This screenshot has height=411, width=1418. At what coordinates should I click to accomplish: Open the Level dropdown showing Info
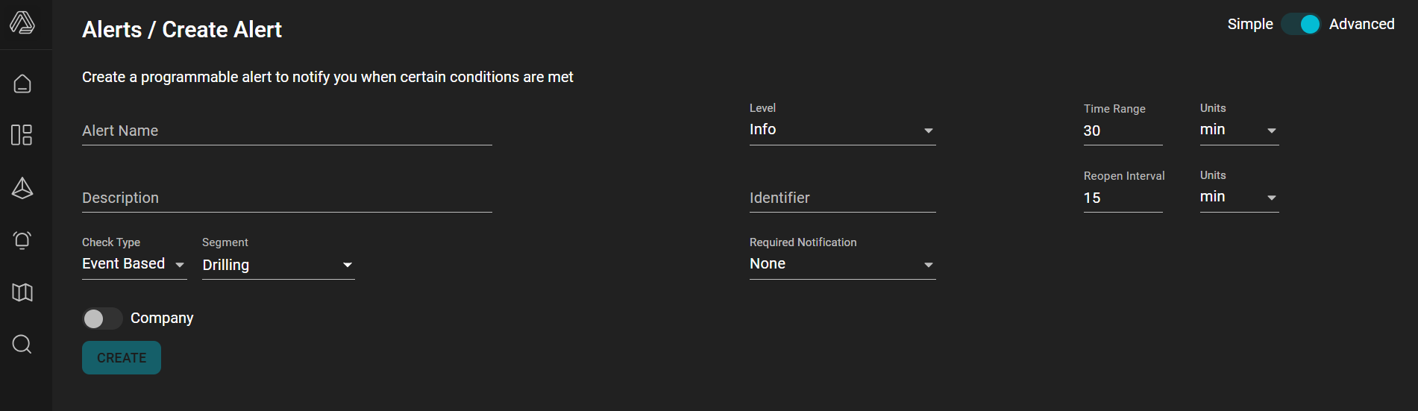pyautogui.click(x=842, y=130)
